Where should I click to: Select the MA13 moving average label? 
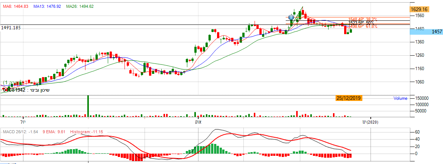coord(47,7)
